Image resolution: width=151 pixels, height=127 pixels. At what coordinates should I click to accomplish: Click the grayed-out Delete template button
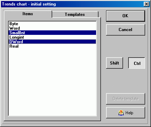[125, 99]
